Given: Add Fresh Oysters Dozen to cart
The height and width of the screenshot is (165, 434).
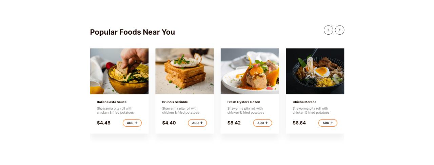Looking at the screenshot, I should point(262,123).
